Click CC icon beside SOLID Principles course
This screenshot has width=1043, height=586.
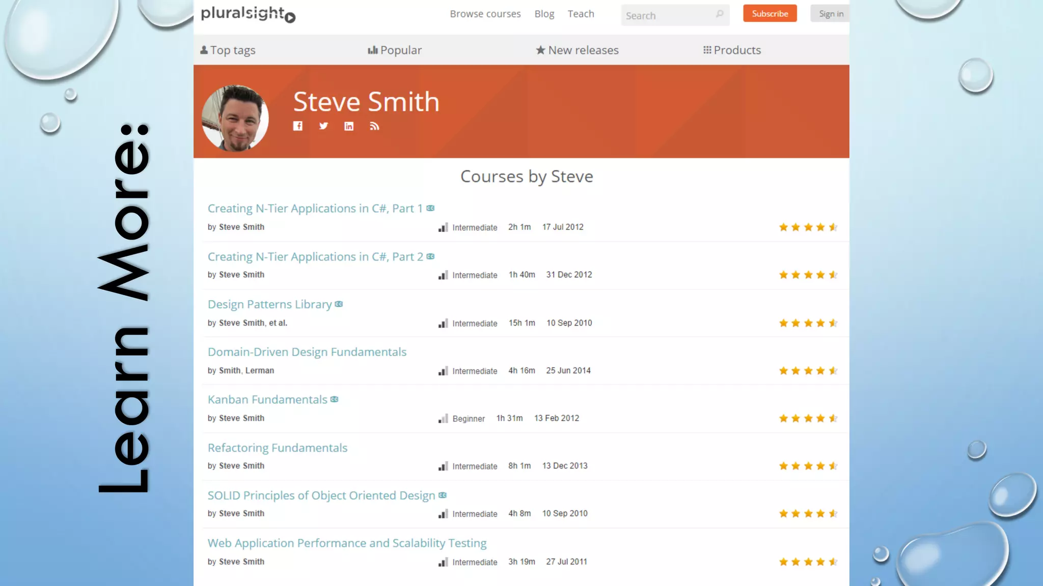[443, 495]
